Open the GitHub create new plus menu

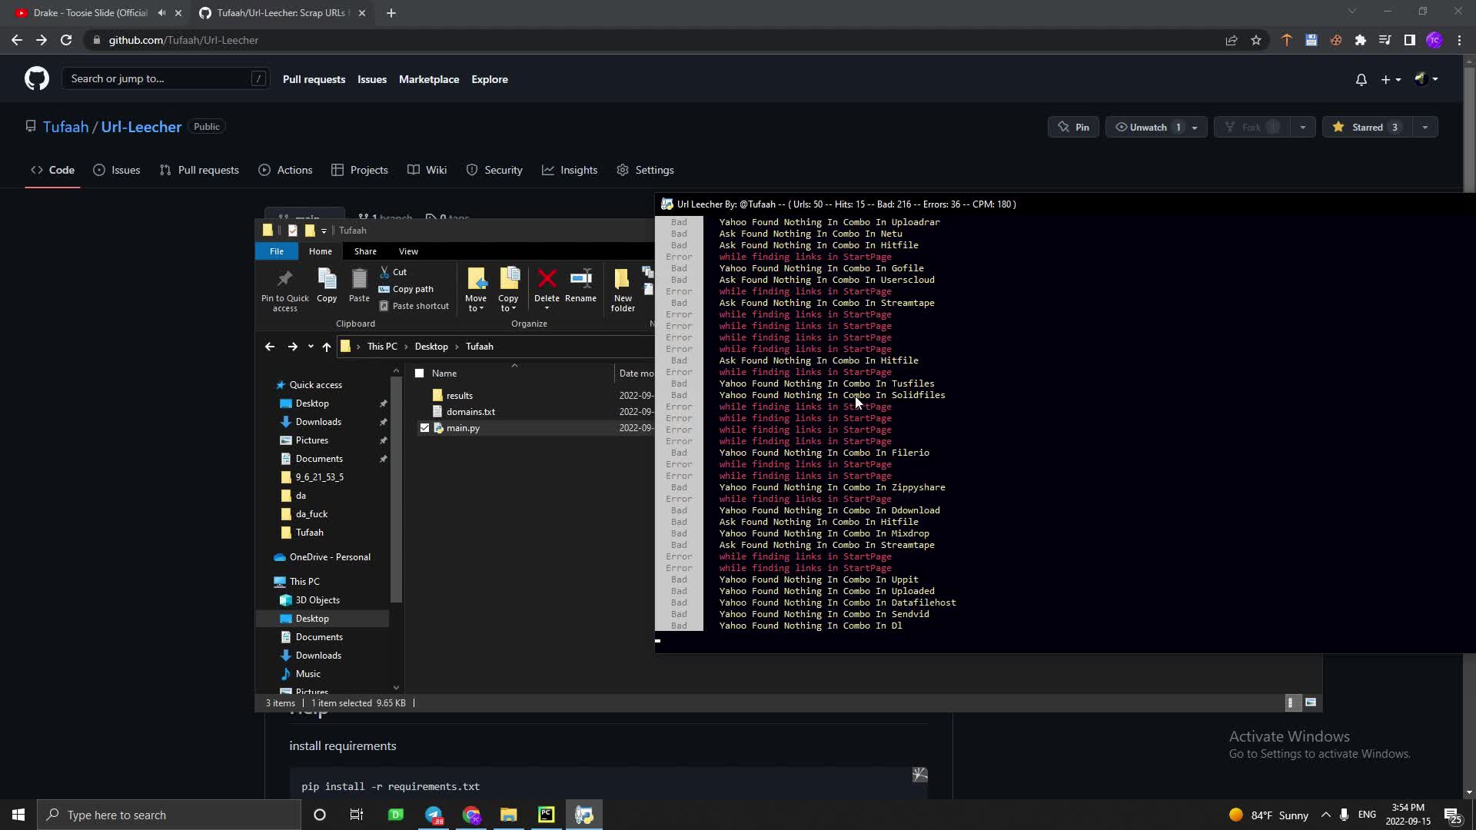click(x=1391, y=79)
